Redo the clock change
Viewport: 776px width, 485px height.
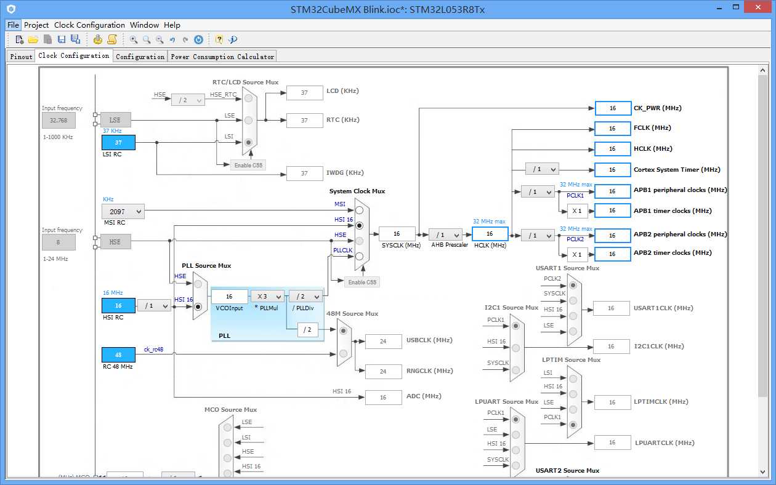tap(185, 39)
